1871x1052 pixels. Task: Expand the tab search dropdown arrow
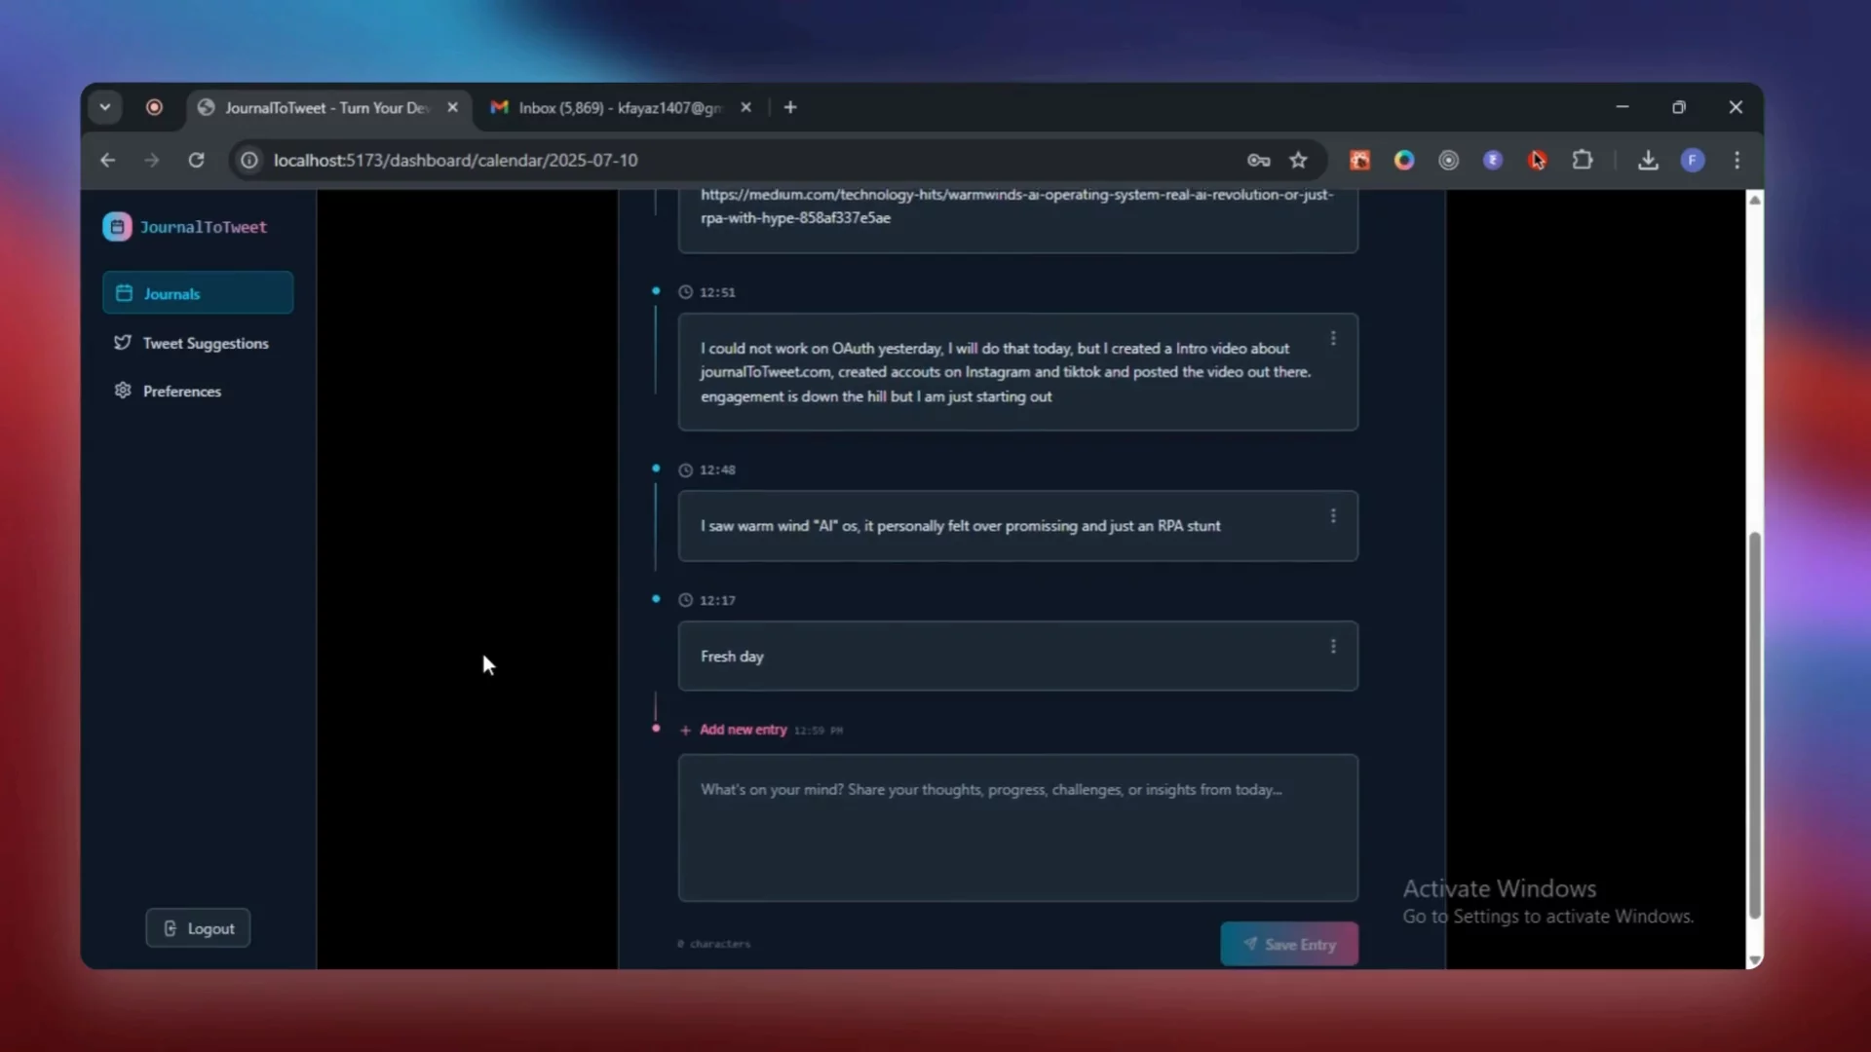point(104,107)
